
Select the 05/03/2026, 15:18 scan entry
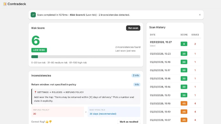click(x=175, y=62)
